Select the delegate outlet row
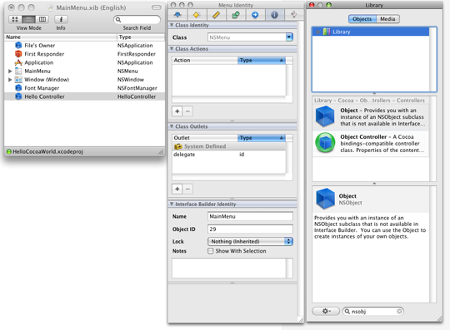 228,155
